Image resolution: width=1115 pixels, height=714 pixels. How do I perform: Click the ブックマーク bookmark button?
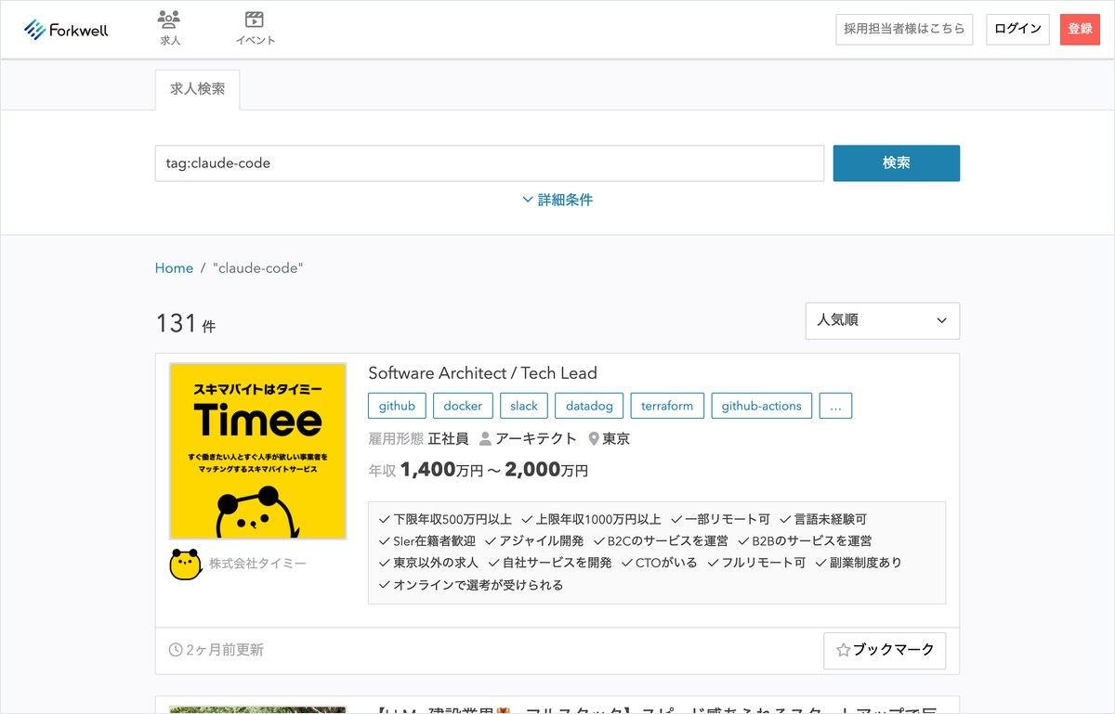click(885, 650)
